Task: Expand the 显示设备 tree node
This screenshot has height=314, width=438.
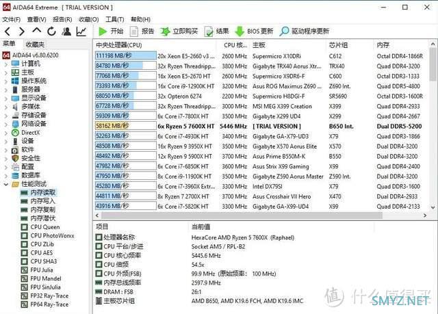Action: [x=6, y=99]
